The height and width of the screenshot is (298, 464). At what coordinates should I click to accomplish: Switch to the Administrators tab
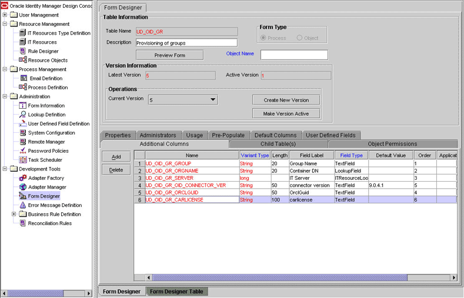pos(158,135)
